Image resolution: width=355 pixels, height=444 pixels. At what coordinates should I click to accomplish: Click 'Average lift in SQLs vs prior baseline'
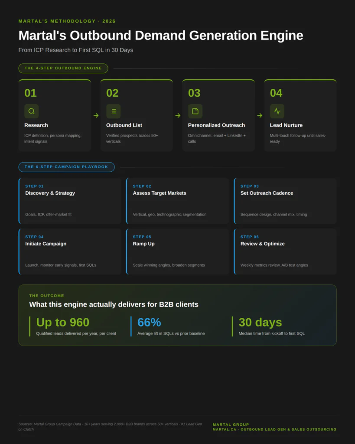pos(171,333)
